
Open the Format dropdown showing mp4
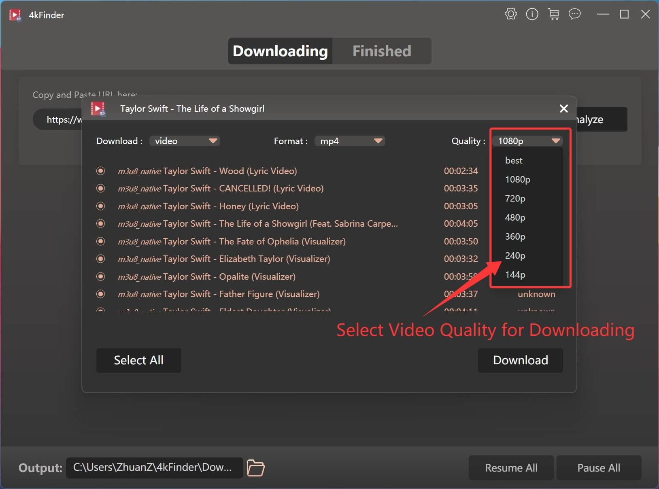tap(350, 141)
